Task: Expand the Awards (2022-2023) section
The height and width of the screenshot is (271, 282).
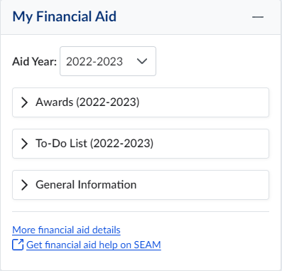Action: click(141, 102)
